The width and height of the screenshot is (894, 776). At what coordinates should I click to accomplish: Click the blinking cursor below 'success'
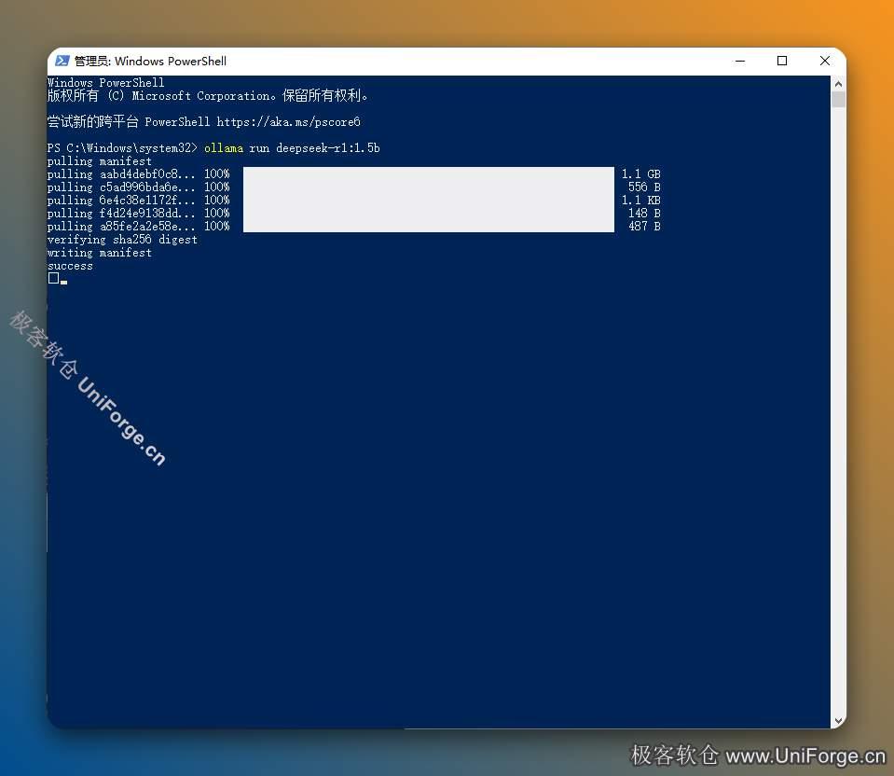[63, 282]
